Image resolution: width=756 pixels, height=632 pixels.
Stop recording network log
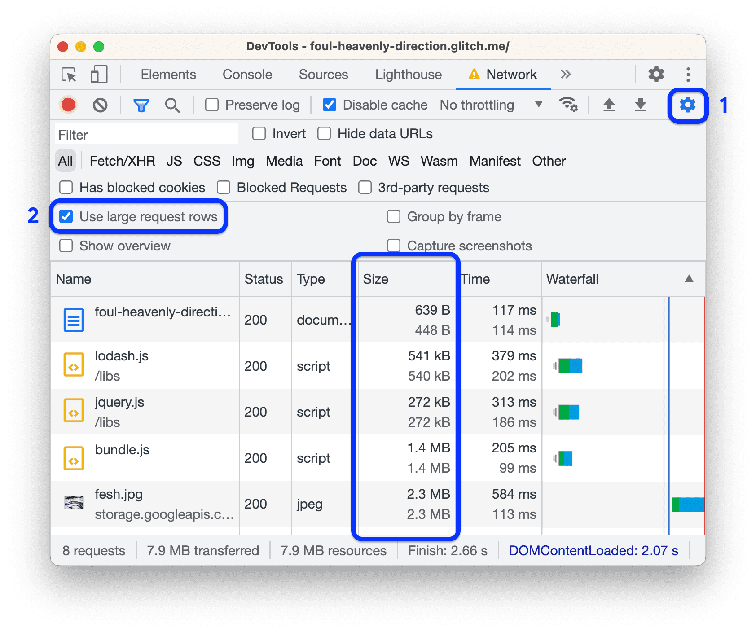pos(68,105)
